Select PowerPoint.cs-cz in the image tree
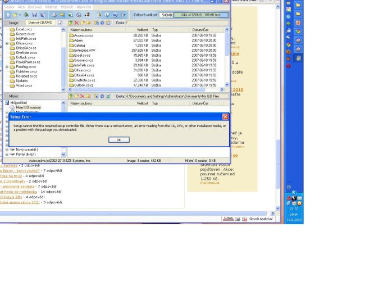This screenshot has width=374, height=281. click(x=28, y=62)
